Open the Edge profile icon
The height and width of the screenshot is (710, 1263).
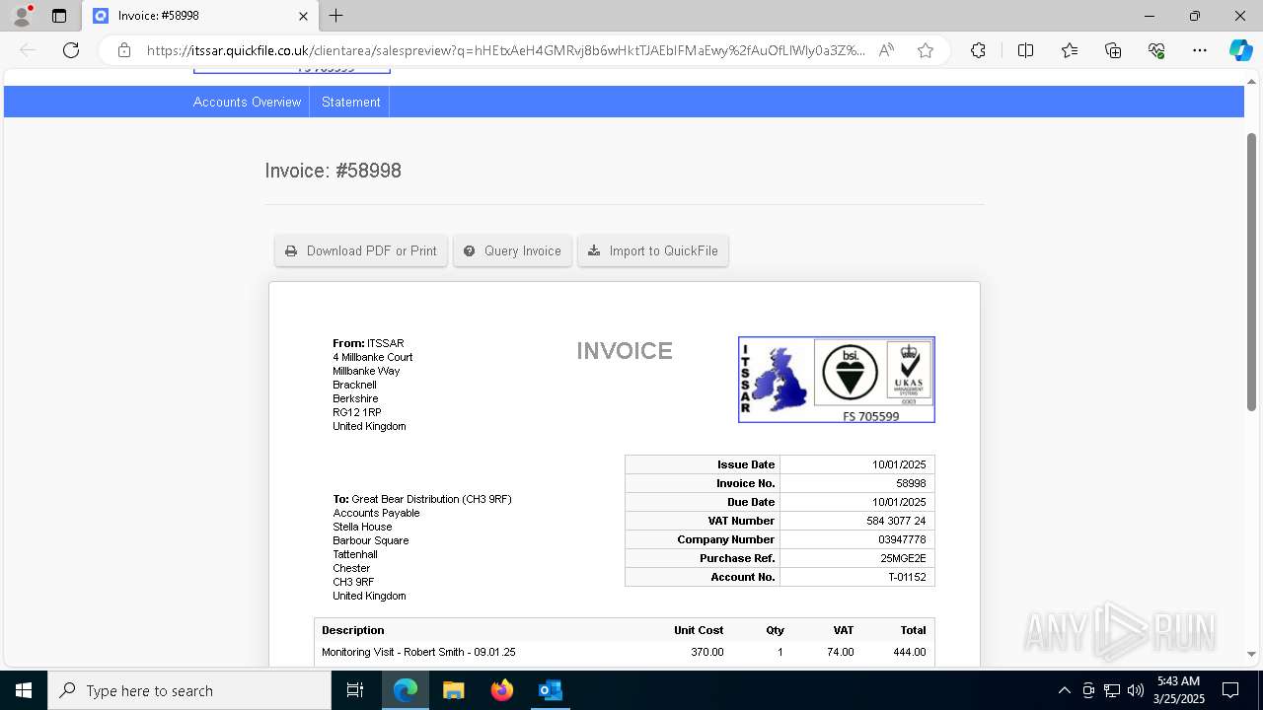[22, 16]
